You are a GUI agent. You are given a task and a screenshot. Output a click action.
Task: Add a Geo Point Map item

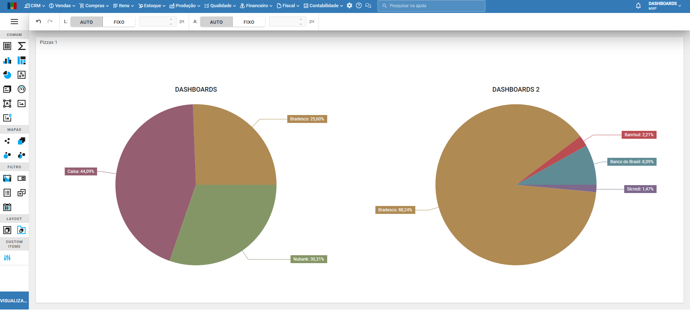click(7, 141)
